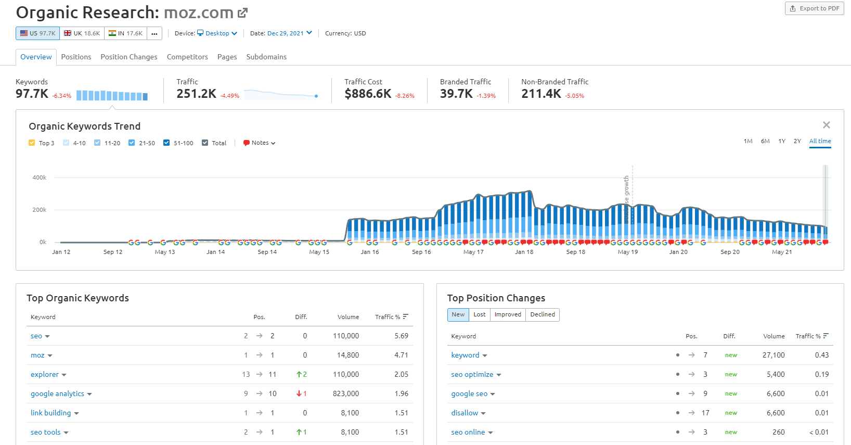Open the seo online keyword link
The image size is (851, 445).
[468, 432]
